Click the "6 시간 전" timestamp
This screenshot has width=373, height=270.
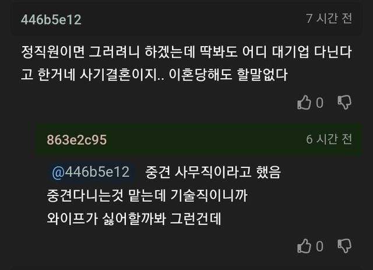(x=329, y=140)
